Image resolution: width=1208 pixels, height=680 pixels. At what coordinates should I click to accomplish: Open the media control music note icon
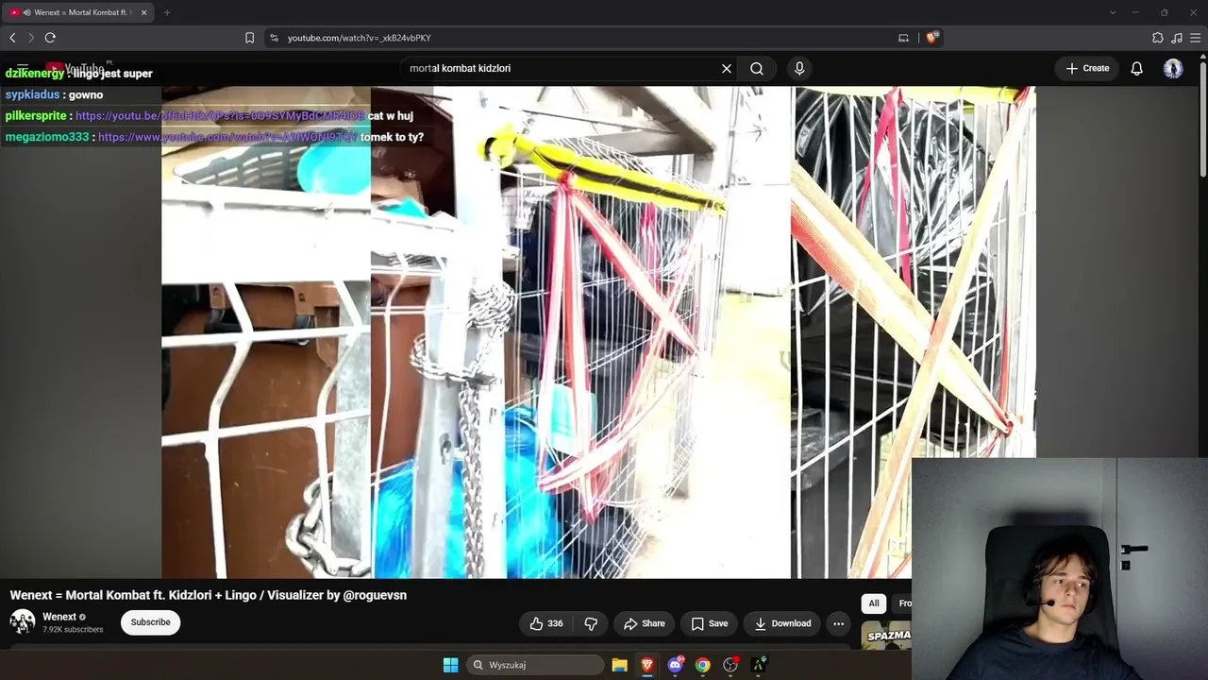pyautogui.click(x=1177, y=38)
